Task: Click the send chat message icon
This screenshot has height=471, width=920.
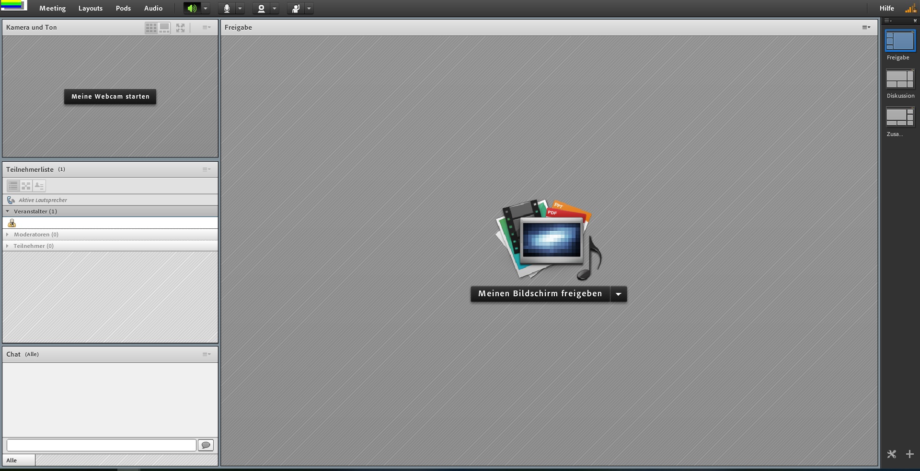Action: pyautogui.click(x=206, y=445)
